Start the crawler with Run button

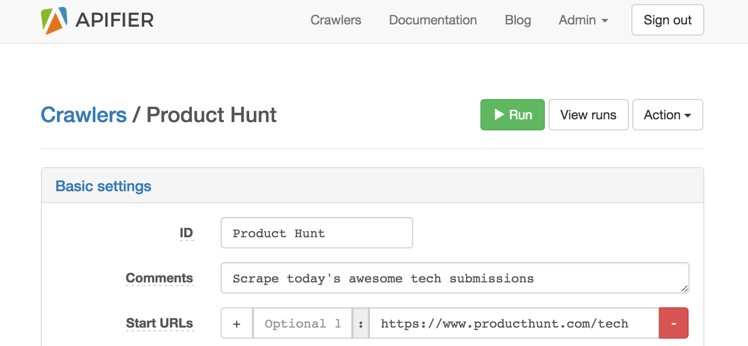coord(513,115)
